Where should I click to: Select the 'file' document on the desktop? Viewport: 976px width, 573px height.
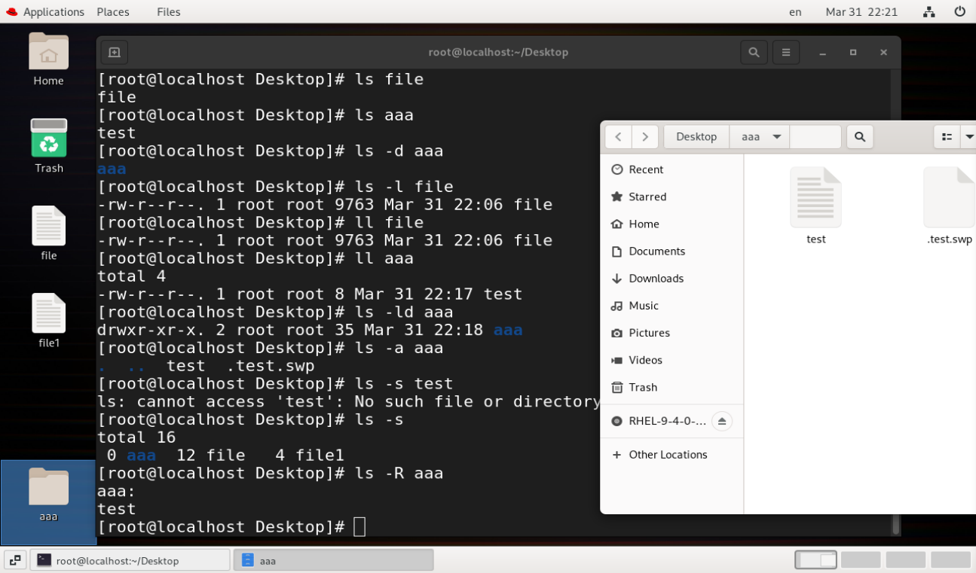[48, 233]
